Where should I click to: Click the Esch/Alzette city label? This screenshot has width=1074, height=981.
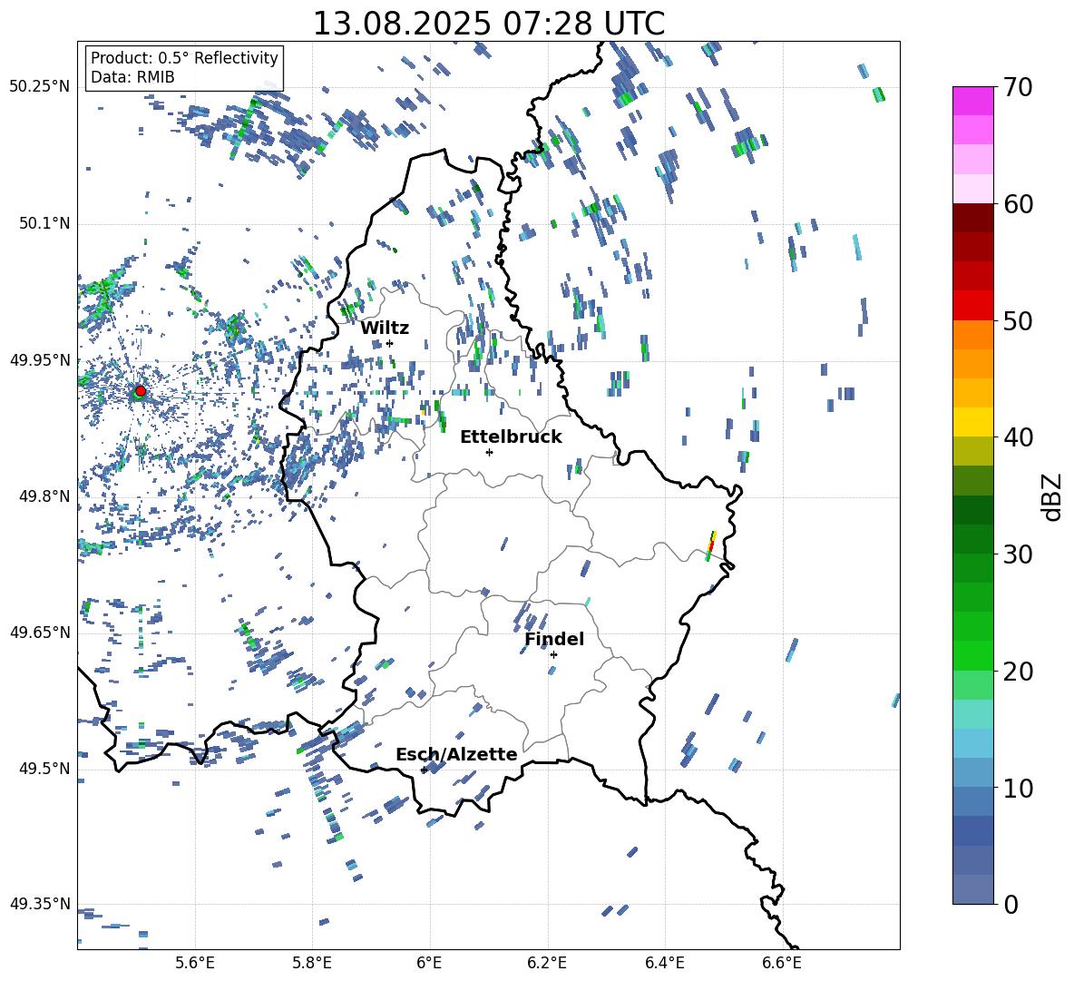(x=456, y=754)
